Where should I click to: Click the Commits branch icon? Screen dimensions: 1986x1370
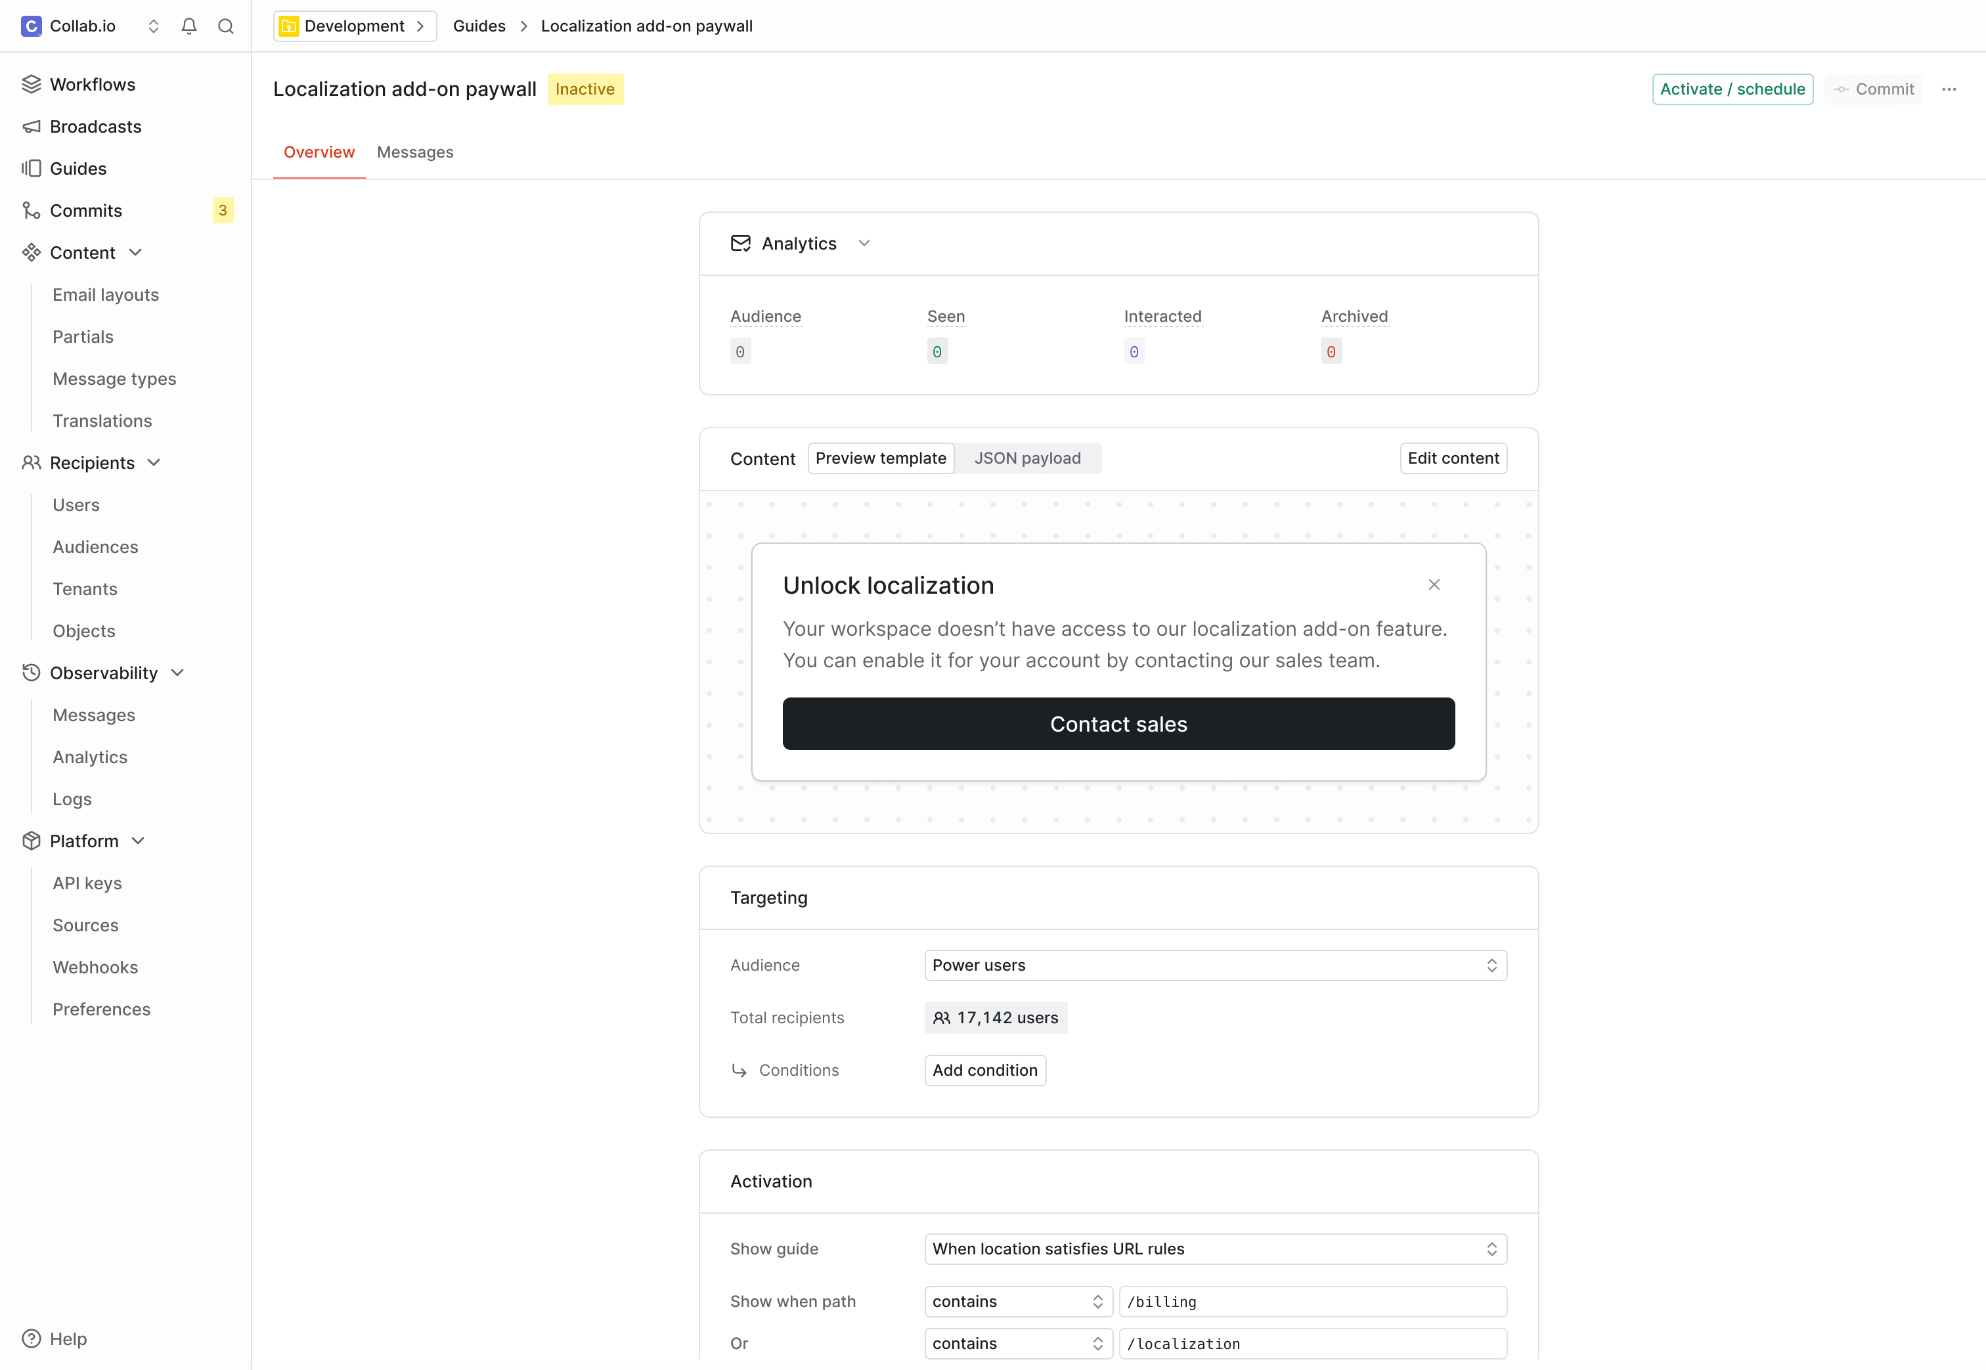pyautogui.click(x=31, y=210)
